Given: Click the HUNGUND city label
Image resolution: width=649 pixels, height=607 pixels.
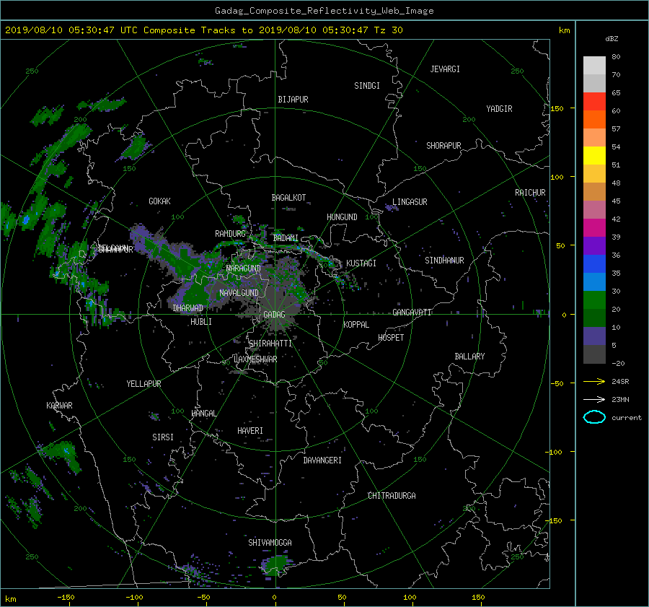Looking at the screenshot, I should pos(342,217).
